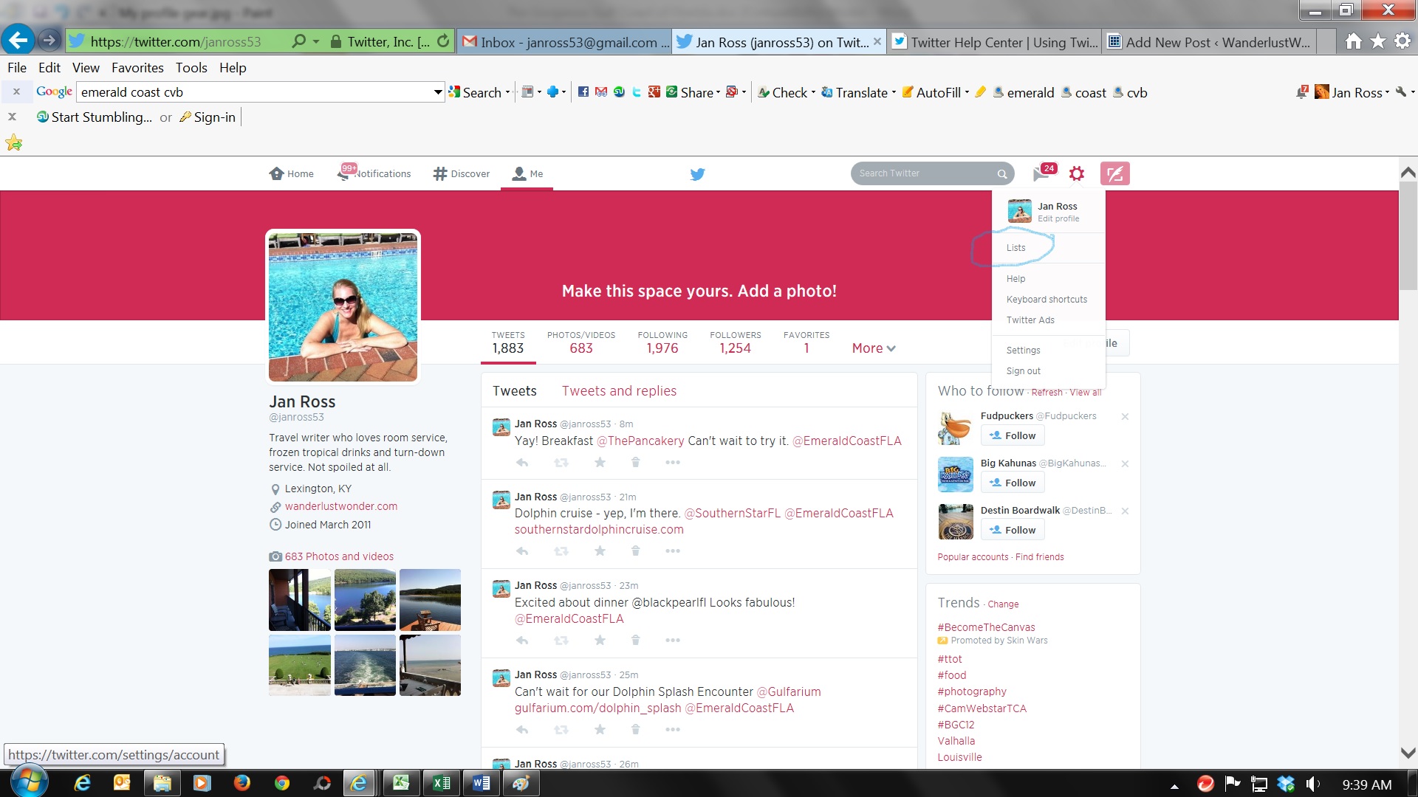Click the Windows Start button
The width and height of the screenshot is (1418, 797).
[x=30, y=782]
